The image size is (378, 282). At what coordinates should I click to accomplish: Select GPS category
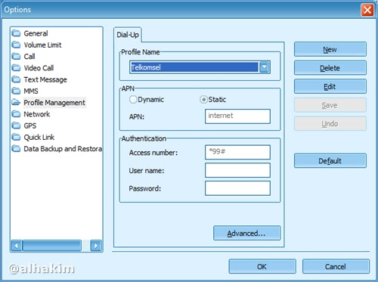coord(30,126)
